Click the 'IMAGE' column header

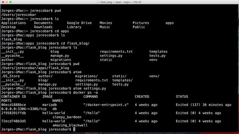[x=47, y=97]
